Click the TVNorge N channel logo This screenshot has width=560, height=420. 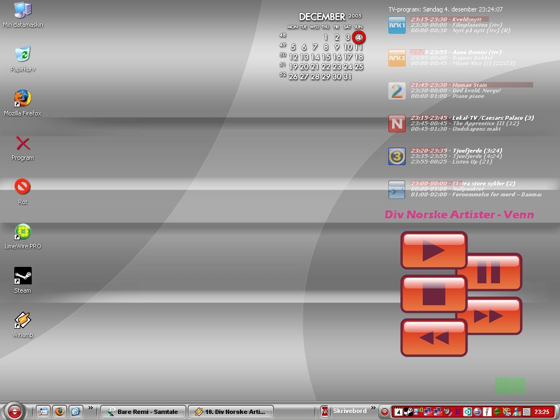pos(397,124)
